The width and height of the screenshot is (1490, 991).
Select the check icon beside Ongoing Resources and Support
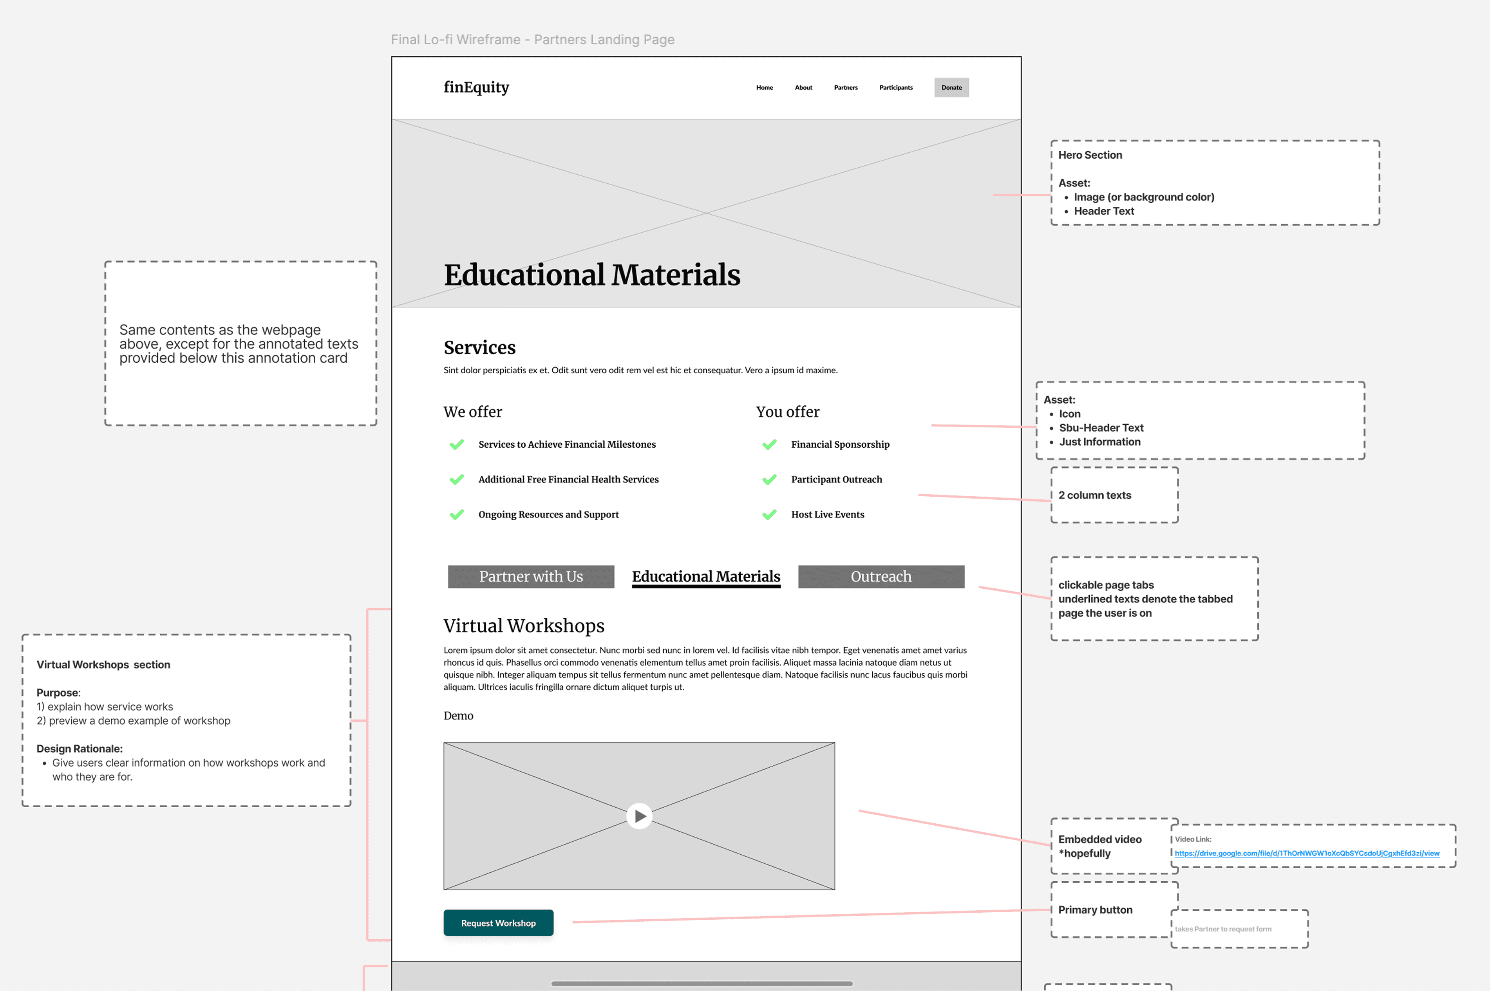pos(456,514)
